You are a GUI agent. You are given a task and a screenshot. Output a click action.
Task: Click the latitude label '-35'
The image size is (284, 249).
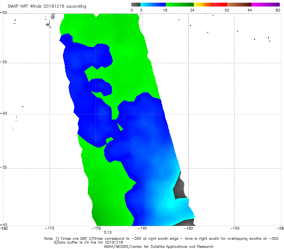pos(3,167)
